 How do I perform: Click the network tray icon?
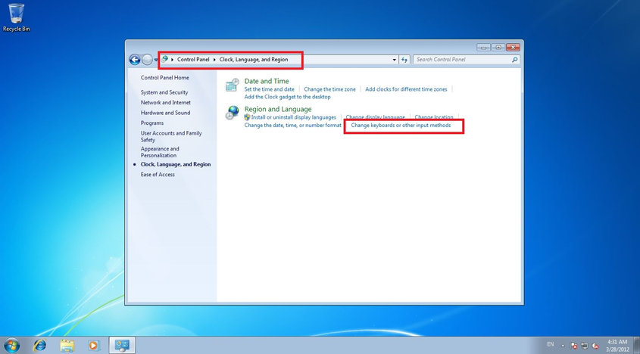585,346
